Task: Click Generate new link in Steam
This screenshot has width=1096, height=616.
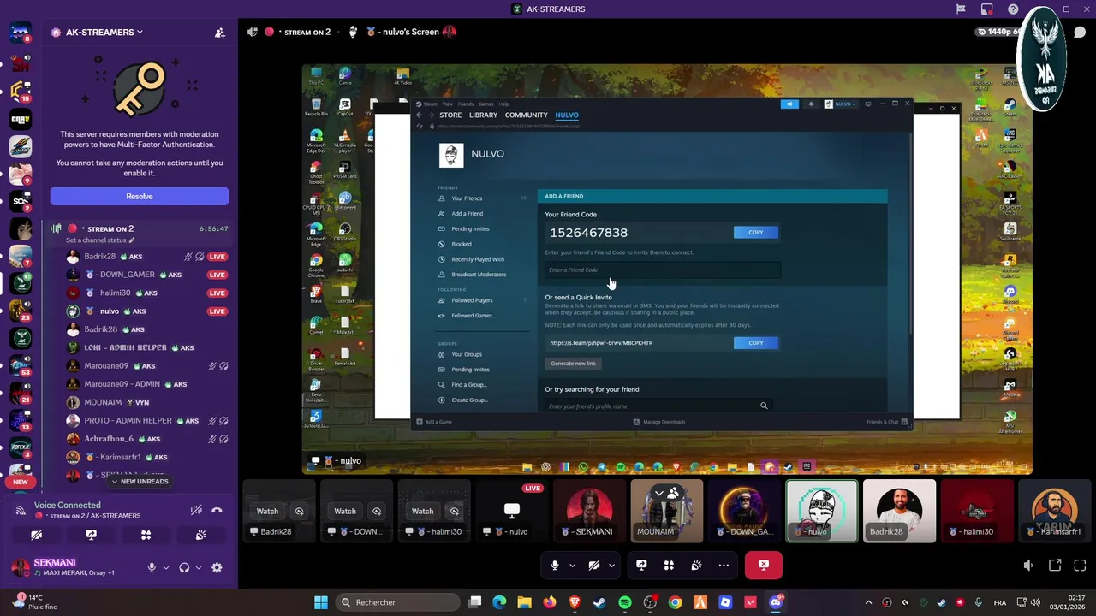Action: (573, 364)
